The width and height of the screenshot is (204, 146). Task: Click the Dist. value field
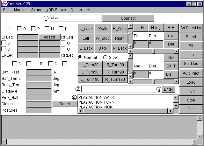click(x=156, y=74)
